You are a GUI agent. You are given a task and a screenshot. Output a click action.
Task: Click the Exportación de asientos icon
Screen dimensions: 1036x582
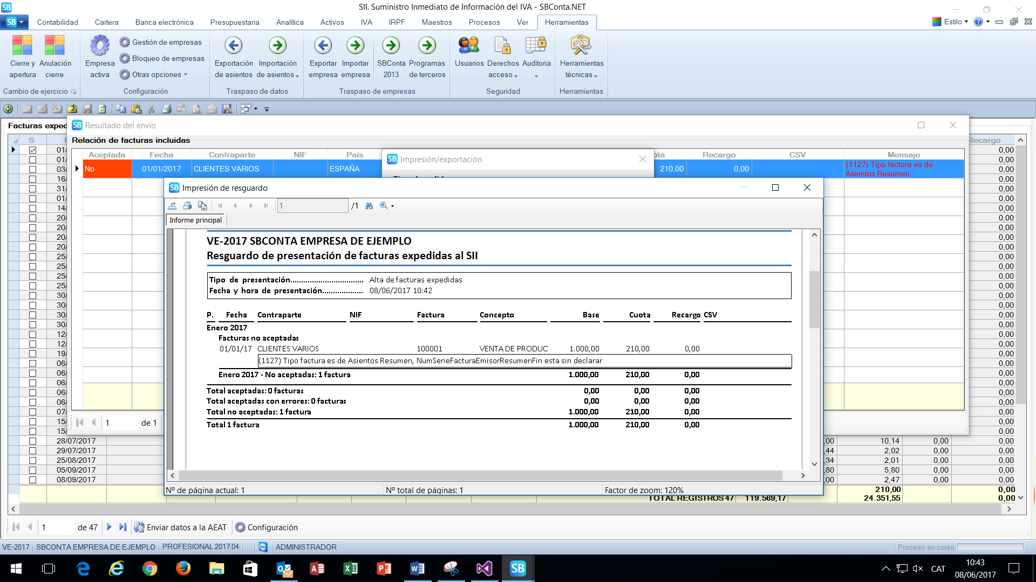(x=234, y=46)
